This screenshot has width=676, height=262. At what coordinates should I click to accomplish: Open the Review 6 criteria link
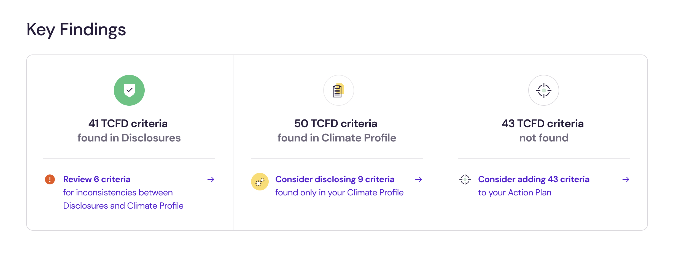(x=97, y=179)
